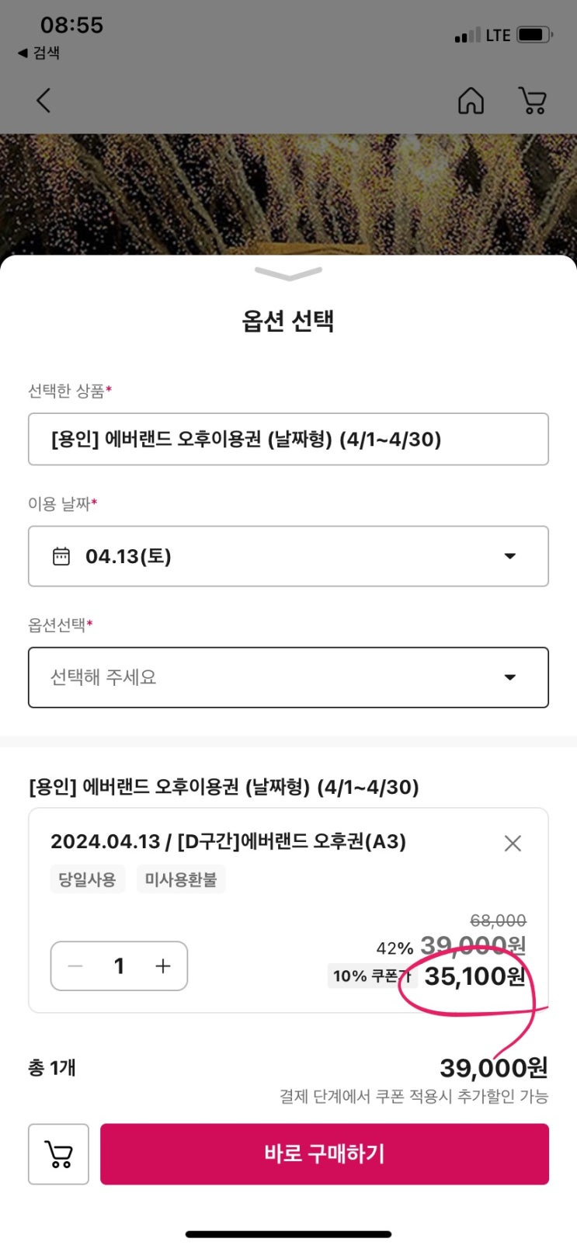Open the 선택한 상품 product selector
This screenshot has height=1249, width=577.
tap(288, 440)
